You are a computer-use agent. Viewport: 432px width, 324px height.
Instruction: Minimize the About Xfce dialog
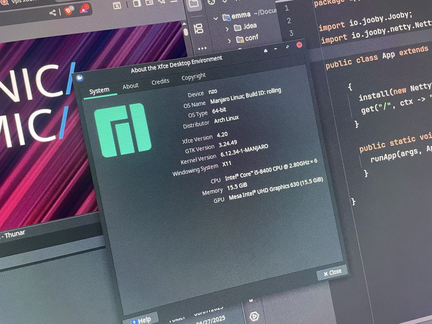pos(276,49)
